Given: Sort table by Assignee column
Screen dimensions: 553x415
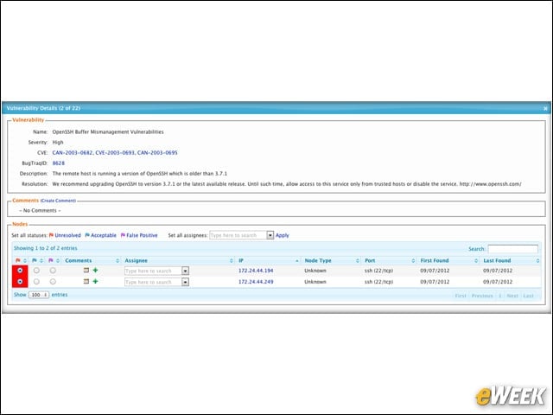Looking at the screenshot, I should coord(179,260).
